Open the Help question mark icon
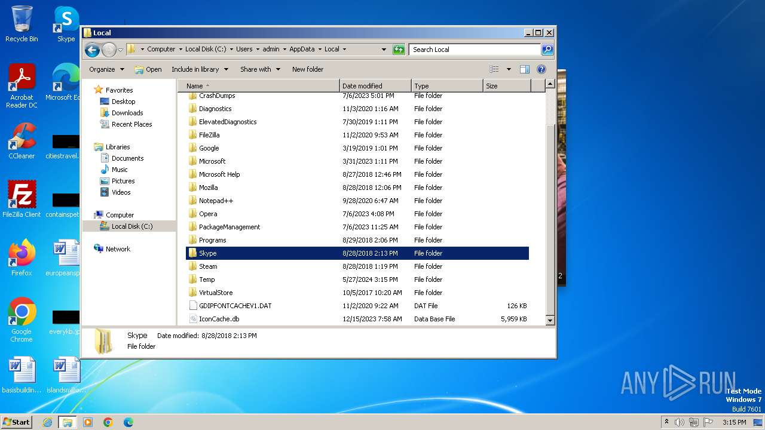Screen dimensions: 765x430 click(541, 69)
